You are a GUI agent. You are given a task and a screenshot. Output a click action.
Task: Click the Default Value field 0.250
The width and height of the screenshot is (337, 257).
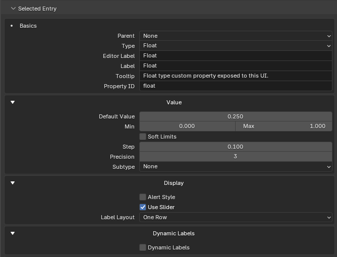[x=236, y=116]
